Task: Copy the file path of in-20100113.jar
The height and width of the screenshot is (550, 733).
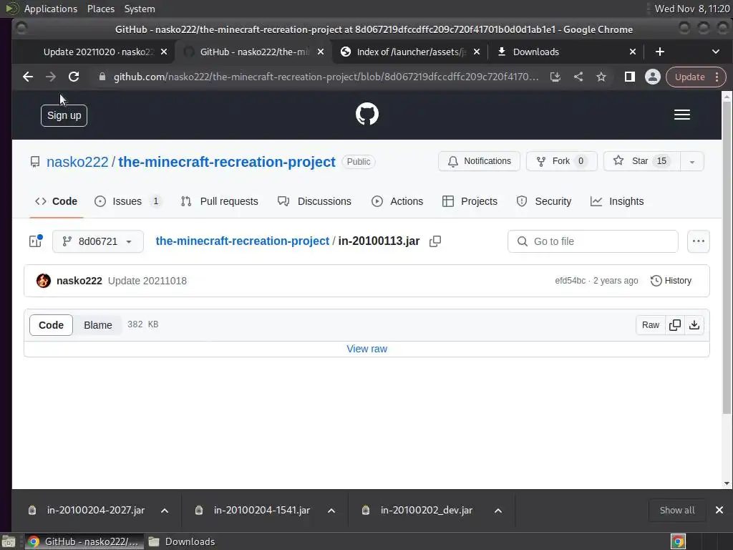Action: tap(435, 241)
